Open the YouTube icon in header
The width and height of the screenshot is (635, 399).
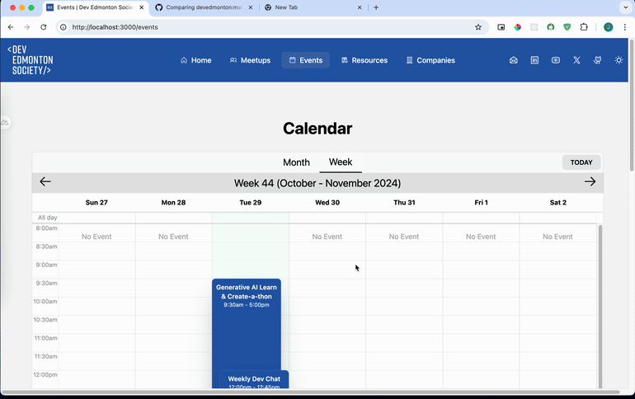(x=556, y=60)
